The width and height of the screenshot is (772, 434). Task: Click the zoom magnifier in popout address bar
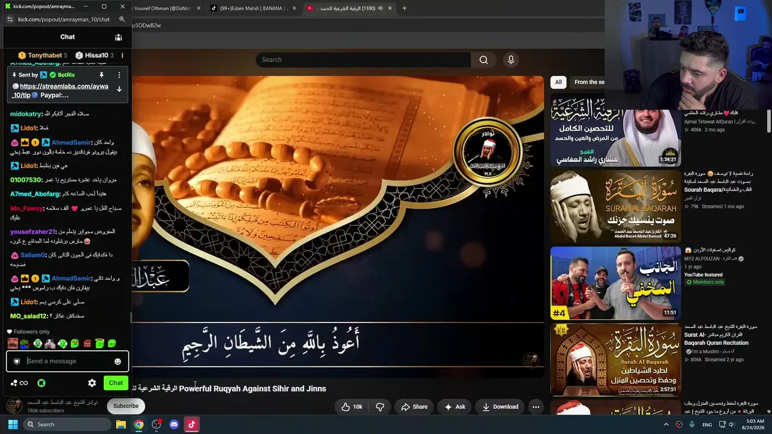click(122, 19)
